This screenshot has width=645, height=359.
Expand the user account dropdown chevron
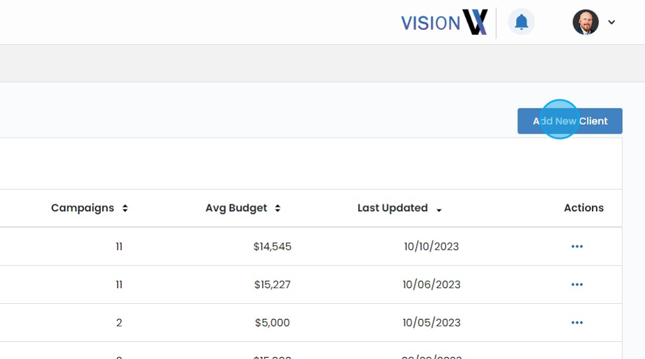[612, 22]
